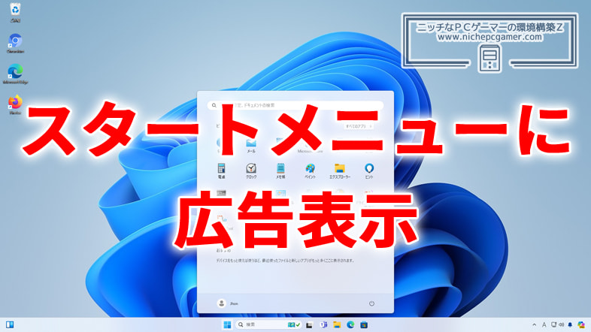Click the Recycle Bin desktop icon
Screen dimensions: 591x332
tap(15, 11)
